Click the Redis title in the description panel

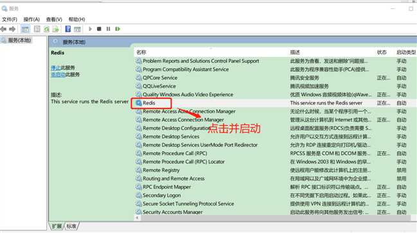click(x=57, y=52)
